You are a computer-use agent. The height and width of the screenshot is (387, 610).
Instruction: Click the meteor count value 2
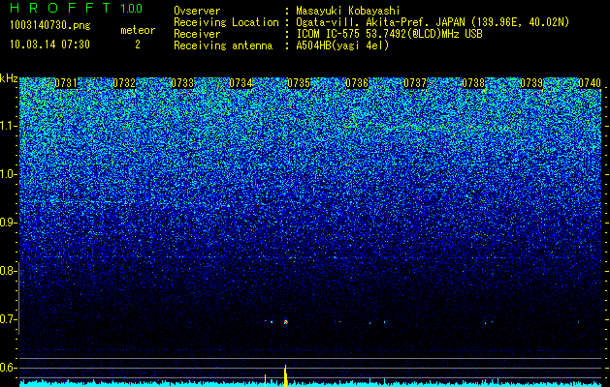point(138,45)
